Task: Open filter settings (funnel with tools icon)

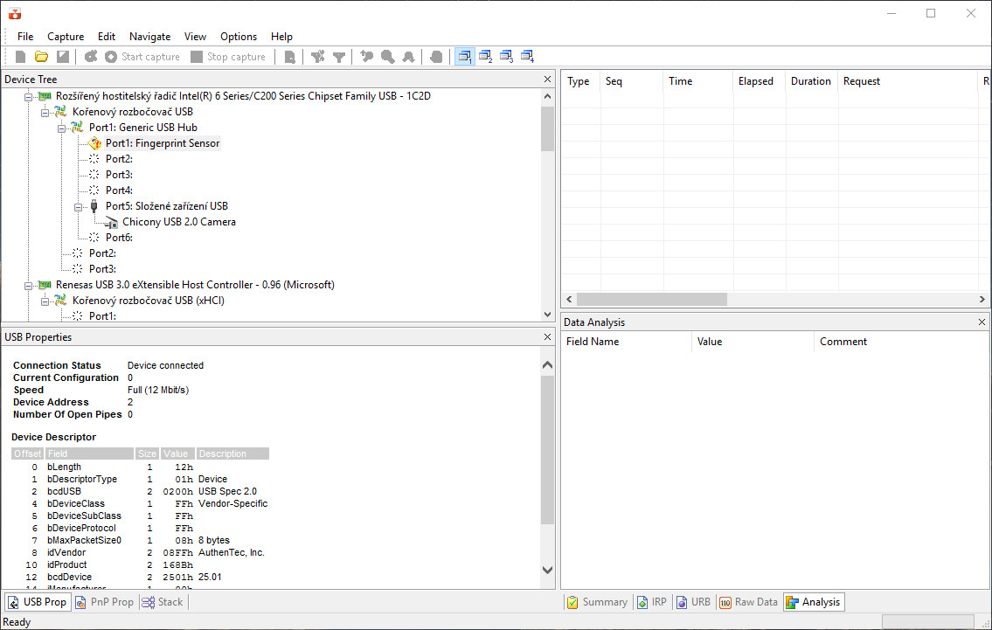Action: pos(317,57)
